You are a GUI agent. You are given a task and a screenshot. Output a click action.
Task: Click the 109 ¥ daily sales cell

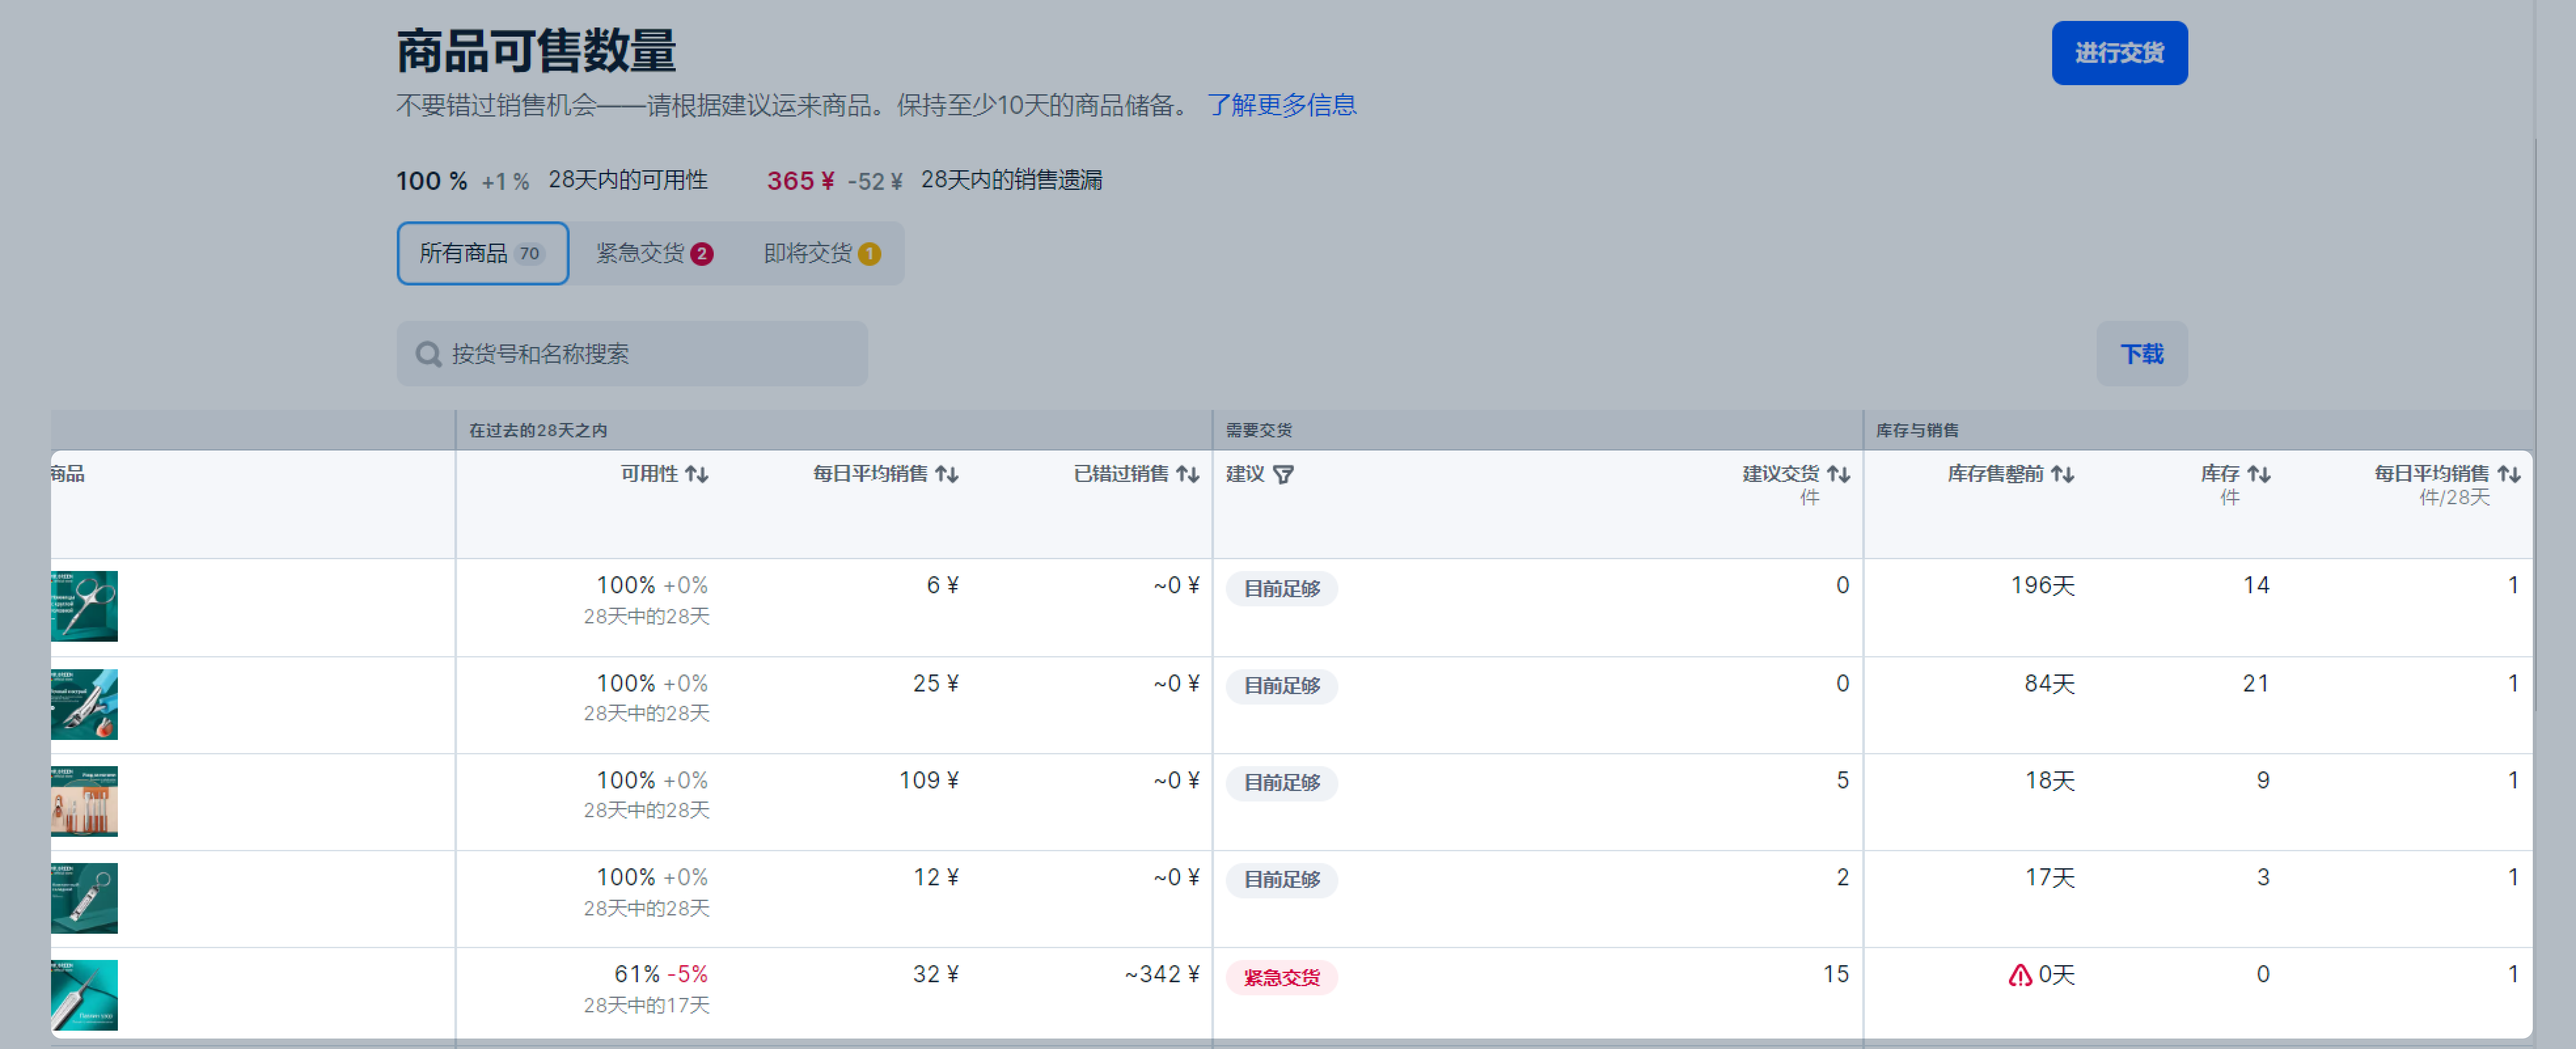pos(929,780)
